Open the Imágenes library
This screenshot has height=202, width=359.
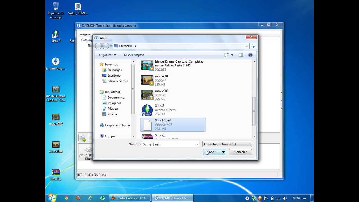[114, 103]
